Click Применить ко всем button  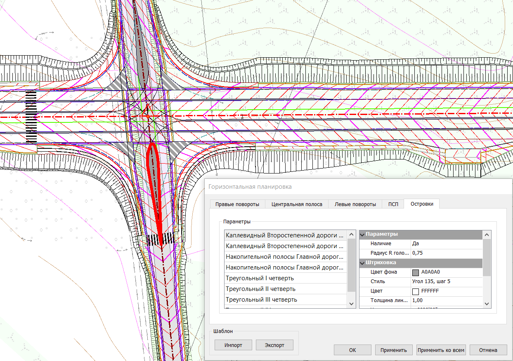click(x=441, y=350)
